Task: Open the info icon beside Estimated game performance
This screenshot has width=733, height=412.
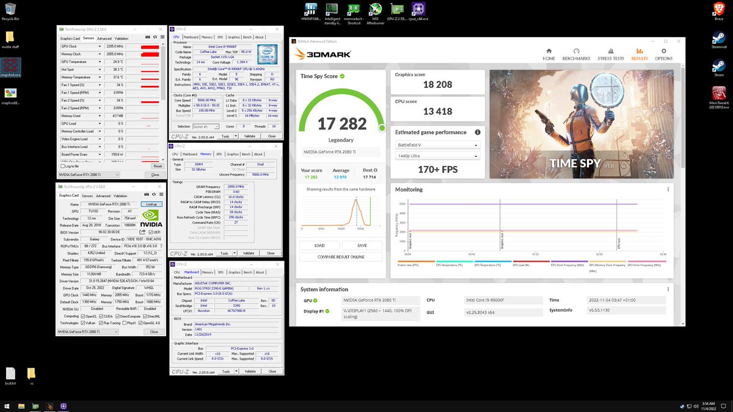Action: point(477,132)
